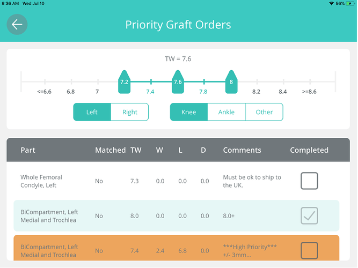The image size is (358, 268).
Task: Switch to Right side
Action: [x=130, y=112]
